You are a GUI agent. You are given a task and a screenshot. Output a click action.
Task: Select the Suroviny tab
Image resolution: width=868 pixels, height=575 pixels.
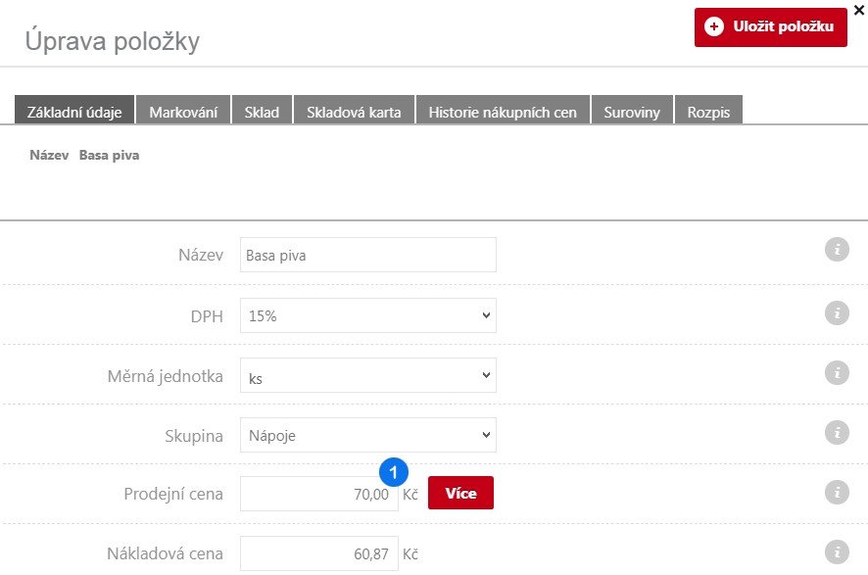632,111
